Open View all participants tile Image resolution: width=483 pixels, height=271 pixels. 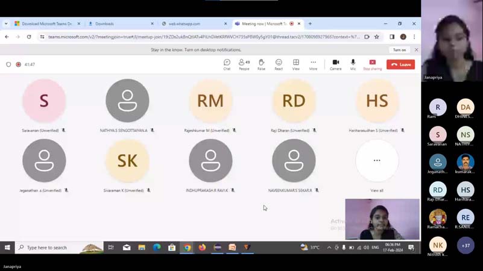[377, 161]
